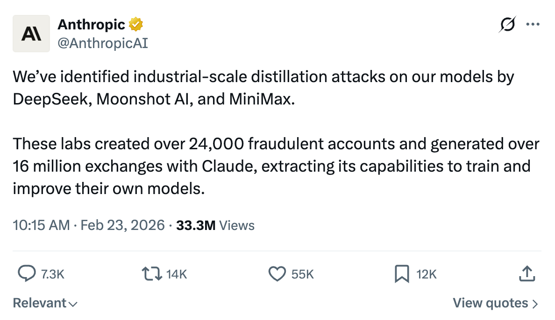This screenshot has width=555, height=320.
Task: Open the three-dot more options menu
Action: point(533,25)
